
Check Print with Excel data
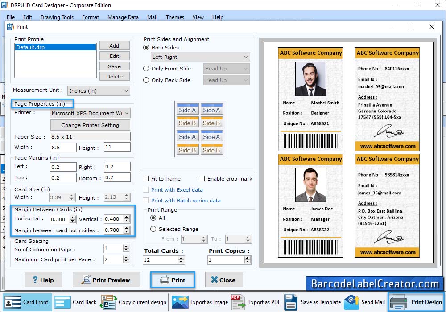146,190
